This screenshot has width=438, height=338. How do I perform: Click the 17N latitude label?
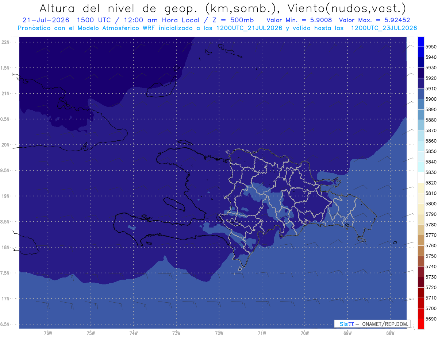click(6, 299)
